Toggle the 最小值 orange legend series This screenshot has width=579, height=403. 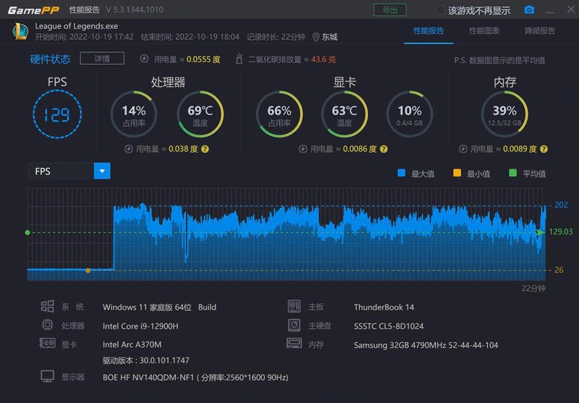[x=457, y=173]
